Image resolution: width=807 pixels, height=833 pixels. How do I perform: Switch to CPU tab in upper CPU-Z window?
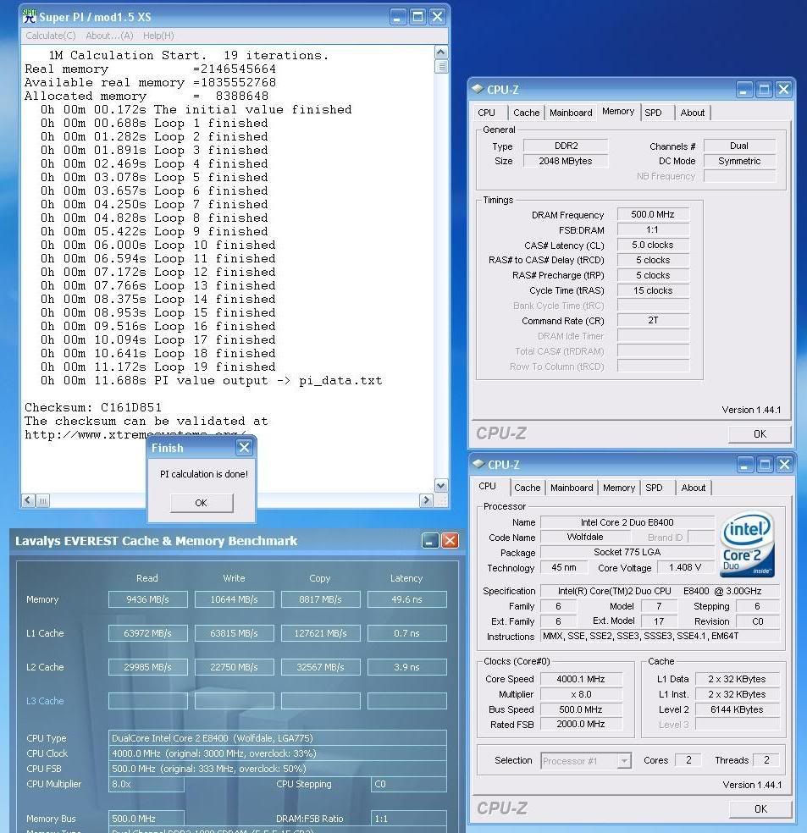[x=487, y=113]
